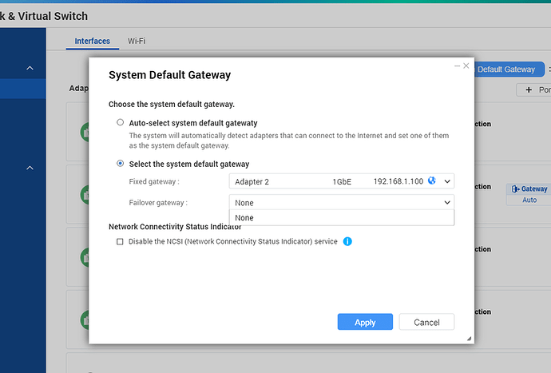Open the Fixed gateway Adapter 2 dropdown

click(342, 181)
